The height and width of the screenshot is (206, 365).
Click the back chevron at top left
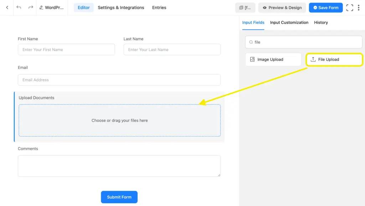click(7, 7)
